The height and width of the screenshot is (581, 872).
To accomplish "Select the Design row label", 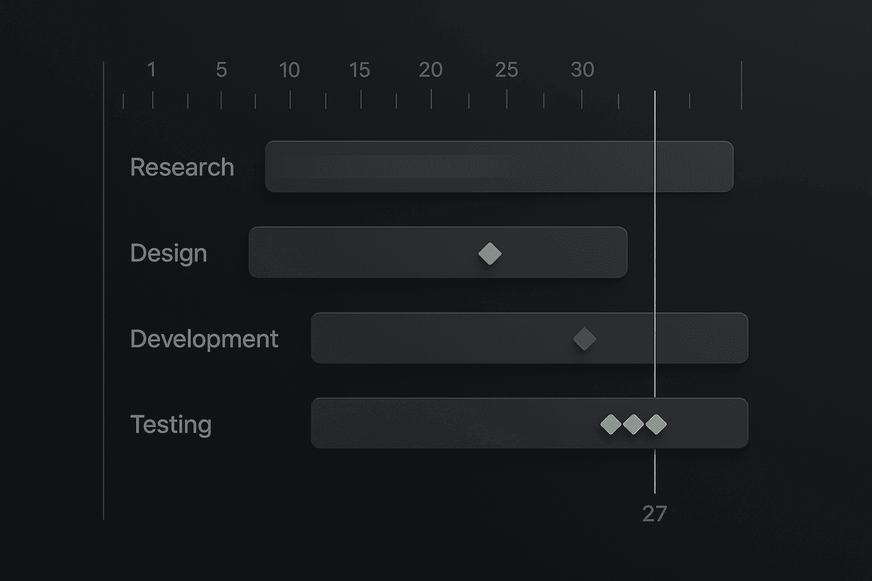I will click(x=168, y=253).
